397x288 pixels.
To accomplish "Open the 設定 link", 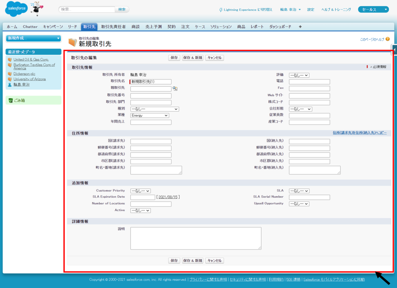I will click(x=311, y=10).
